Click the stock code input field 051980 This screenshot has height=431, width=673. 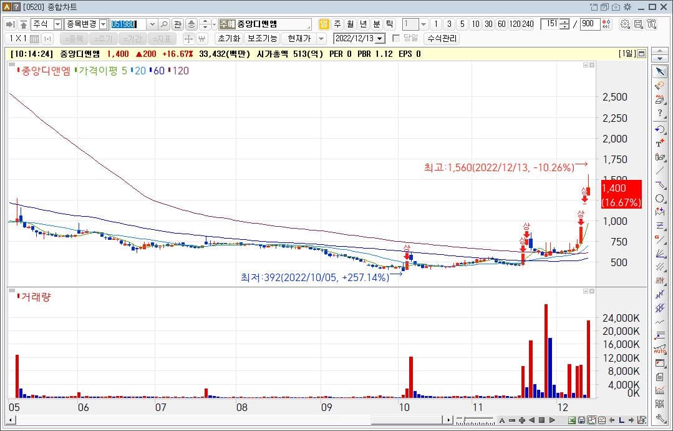pos(128,24)
